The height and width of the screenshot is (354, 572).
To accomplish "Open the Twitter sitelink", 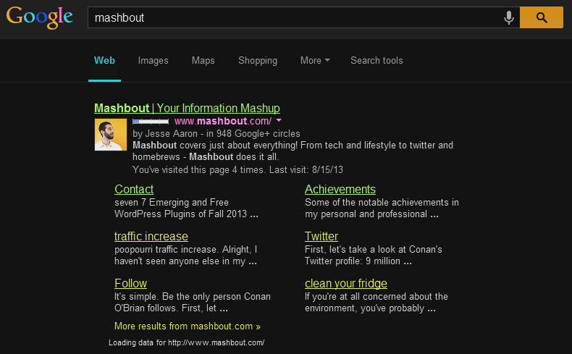I will 321,236.
